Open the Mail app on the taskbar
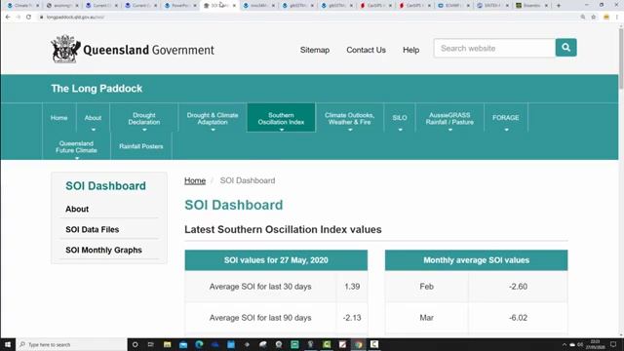624x351 pixels. [183, 344]
